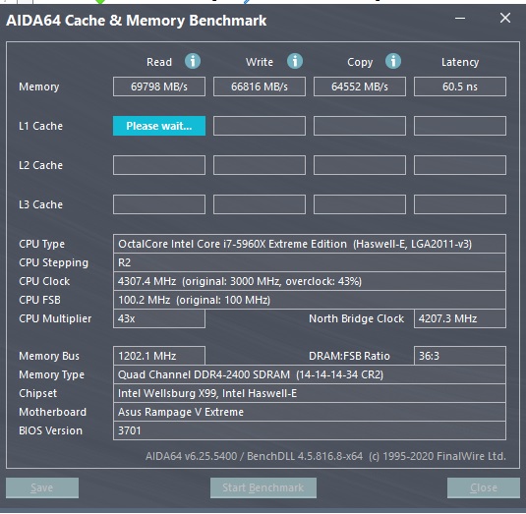The height and width of the screenshot is (514, 526).
Task: Click the CPU Multiplier label
Action: click(55, 318)
